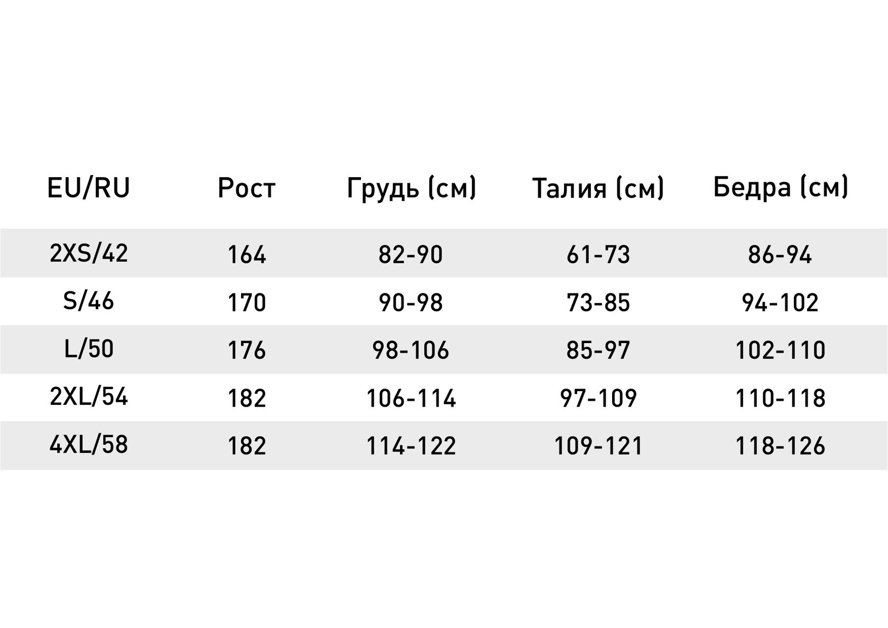888x628 pixels.
Task: Click height value 170
Action: point(246,303)
